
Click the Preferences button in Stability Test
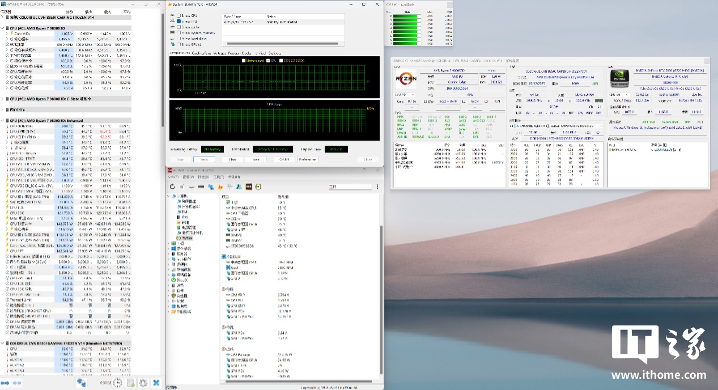(308, 159)
